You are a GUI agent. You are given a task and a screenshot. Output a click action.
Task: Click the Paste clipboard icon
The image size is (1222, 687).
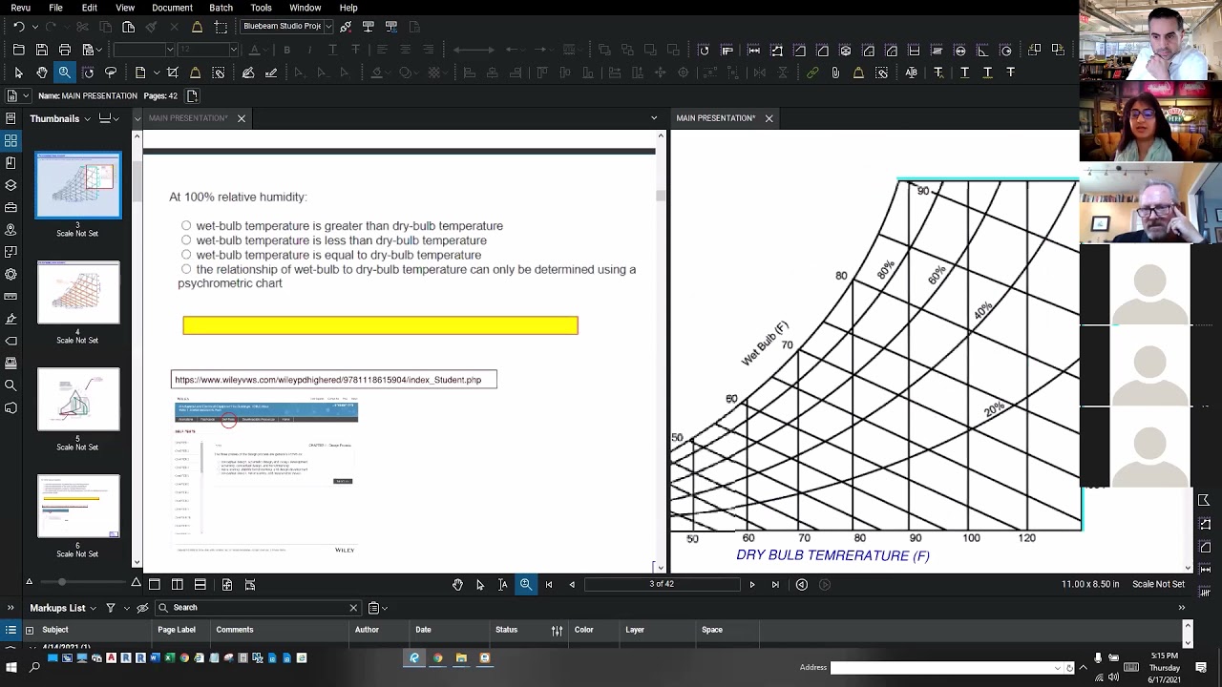pyautogui.click(x=129, y=27)
